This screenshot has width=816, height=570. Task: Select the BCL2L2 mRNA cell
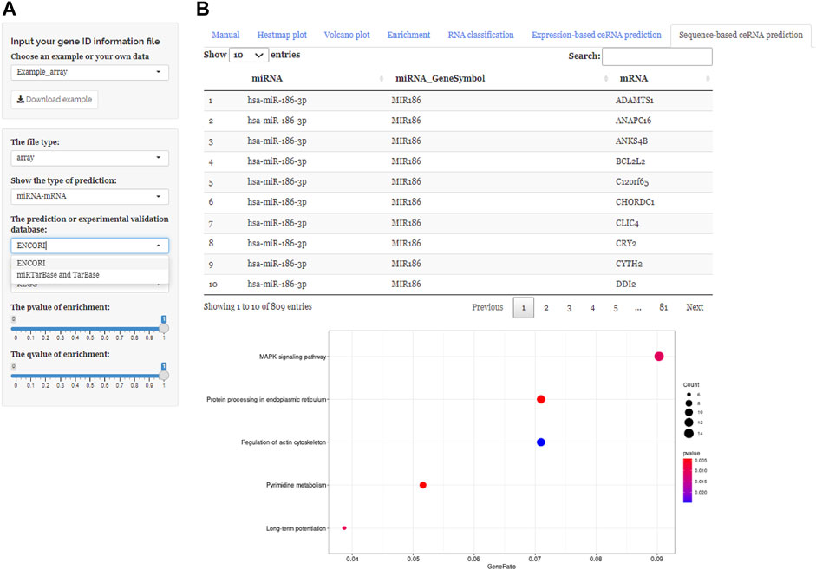coord(630,161)
